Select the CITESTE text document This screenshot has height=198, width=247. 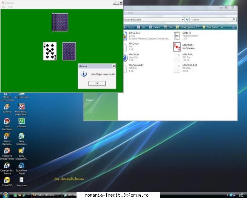[186, 36]
